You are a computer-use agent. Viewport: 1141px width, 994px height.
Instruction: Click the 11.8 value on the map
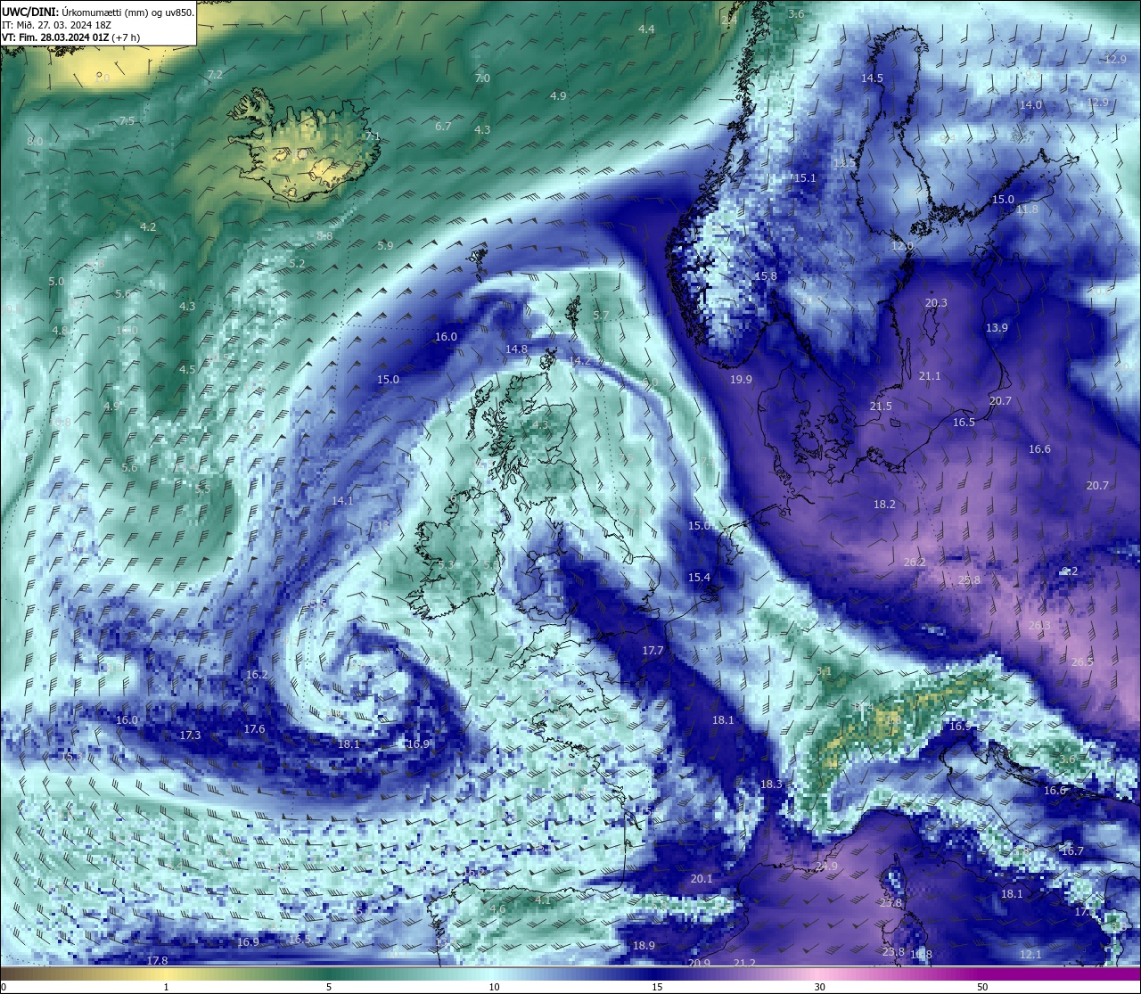tap(1027, 209)
